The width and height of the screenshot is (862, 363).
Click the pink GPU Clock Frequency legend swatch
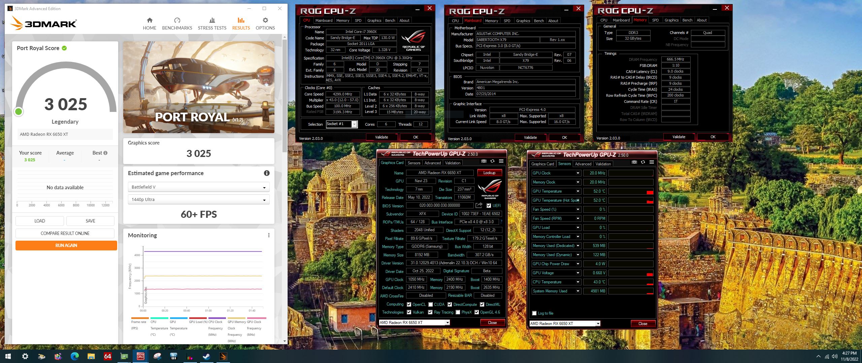[256, 318]
